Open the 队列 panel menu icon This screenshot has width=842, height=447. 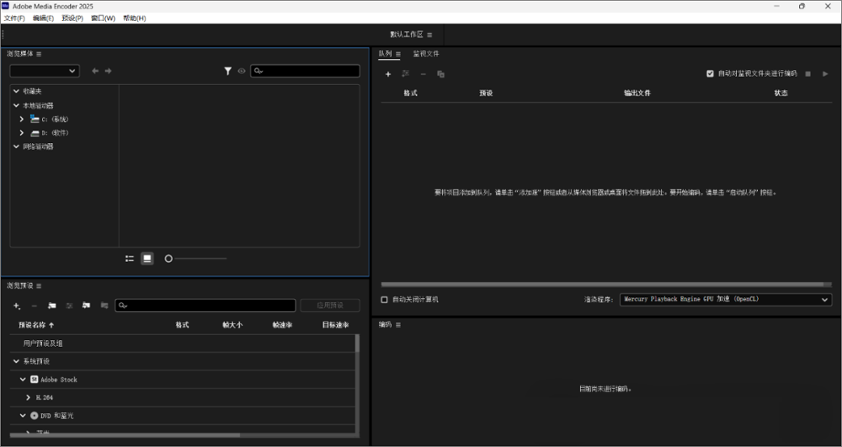click(398, 54)
